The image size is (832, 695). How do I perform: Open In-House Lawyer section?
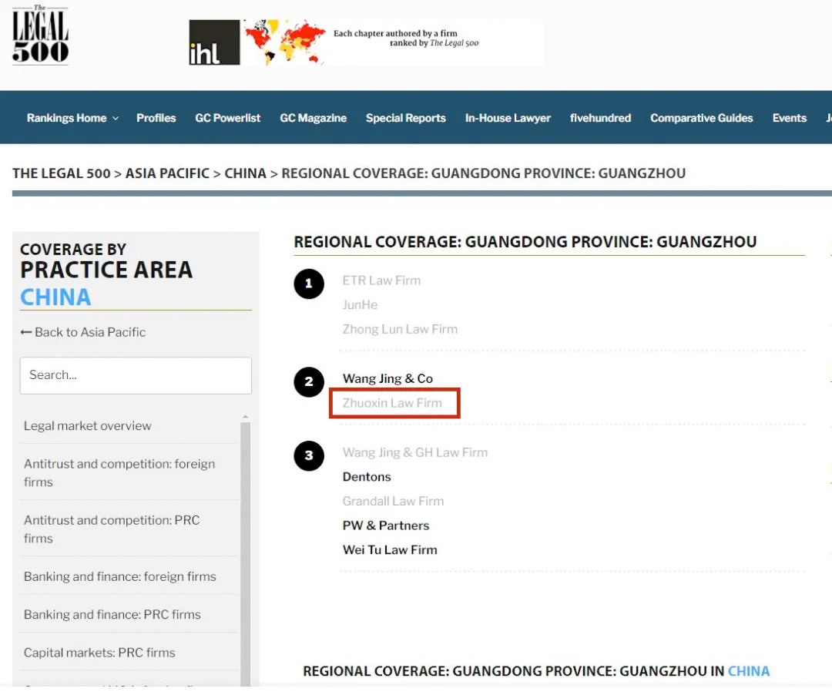508,118
